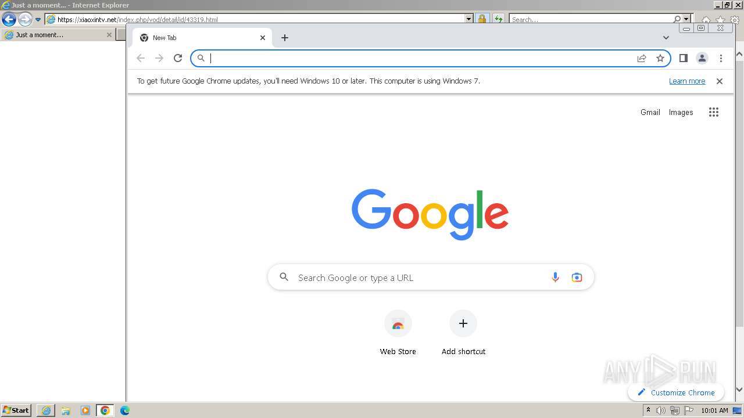Expand Chrome tab search chevron
744x418 pixels.
[666, 38]
